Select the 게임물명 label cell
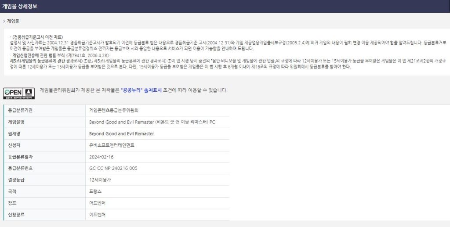 44,122
